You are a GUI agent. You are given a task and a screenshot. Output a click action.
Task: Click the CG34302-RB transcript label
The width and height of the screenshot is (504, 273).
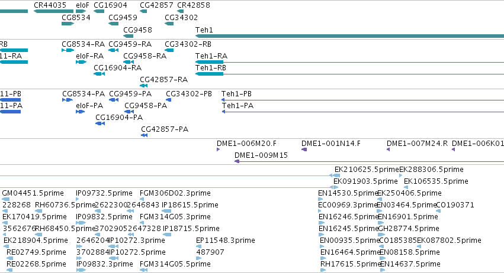pyautogui.click(x=188, y=44)
